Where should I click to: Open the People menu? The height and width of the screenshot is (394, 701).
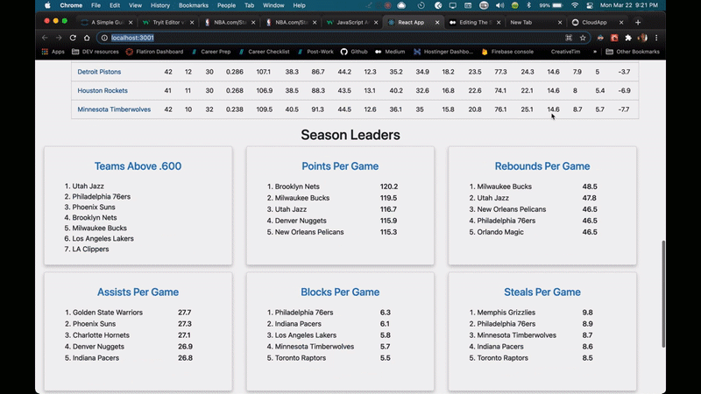226,5
